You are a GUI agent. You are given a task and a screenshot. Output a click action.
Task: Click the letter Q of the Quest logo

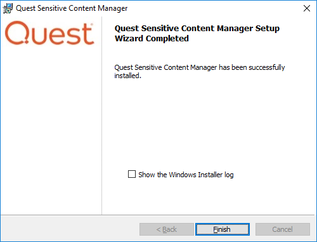point(16,33)
